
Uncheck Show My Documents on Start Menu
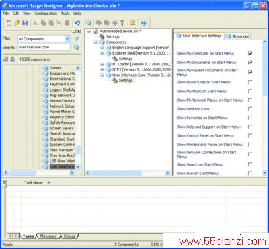pos(250,62)
